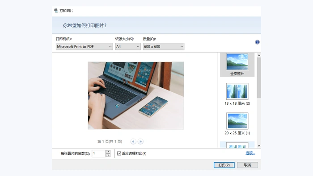This screenshot has width=313, height=176.
Task: Go to next page arrow
Action: [x=140, y=141]
